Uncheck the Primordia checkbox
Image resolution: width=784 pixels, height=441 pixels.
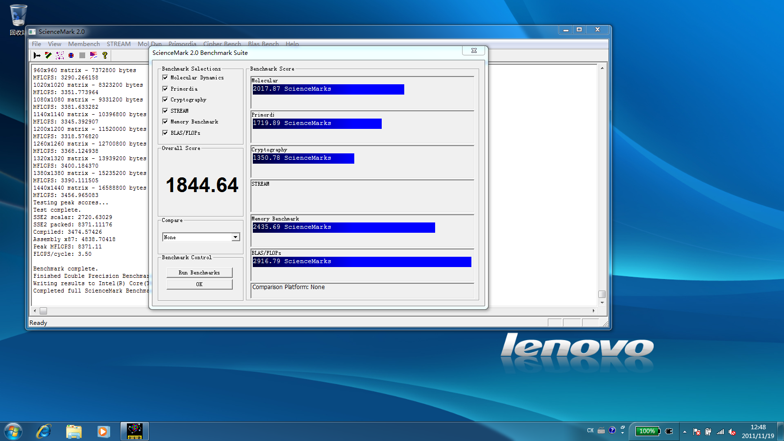click(x=165, y=89)
